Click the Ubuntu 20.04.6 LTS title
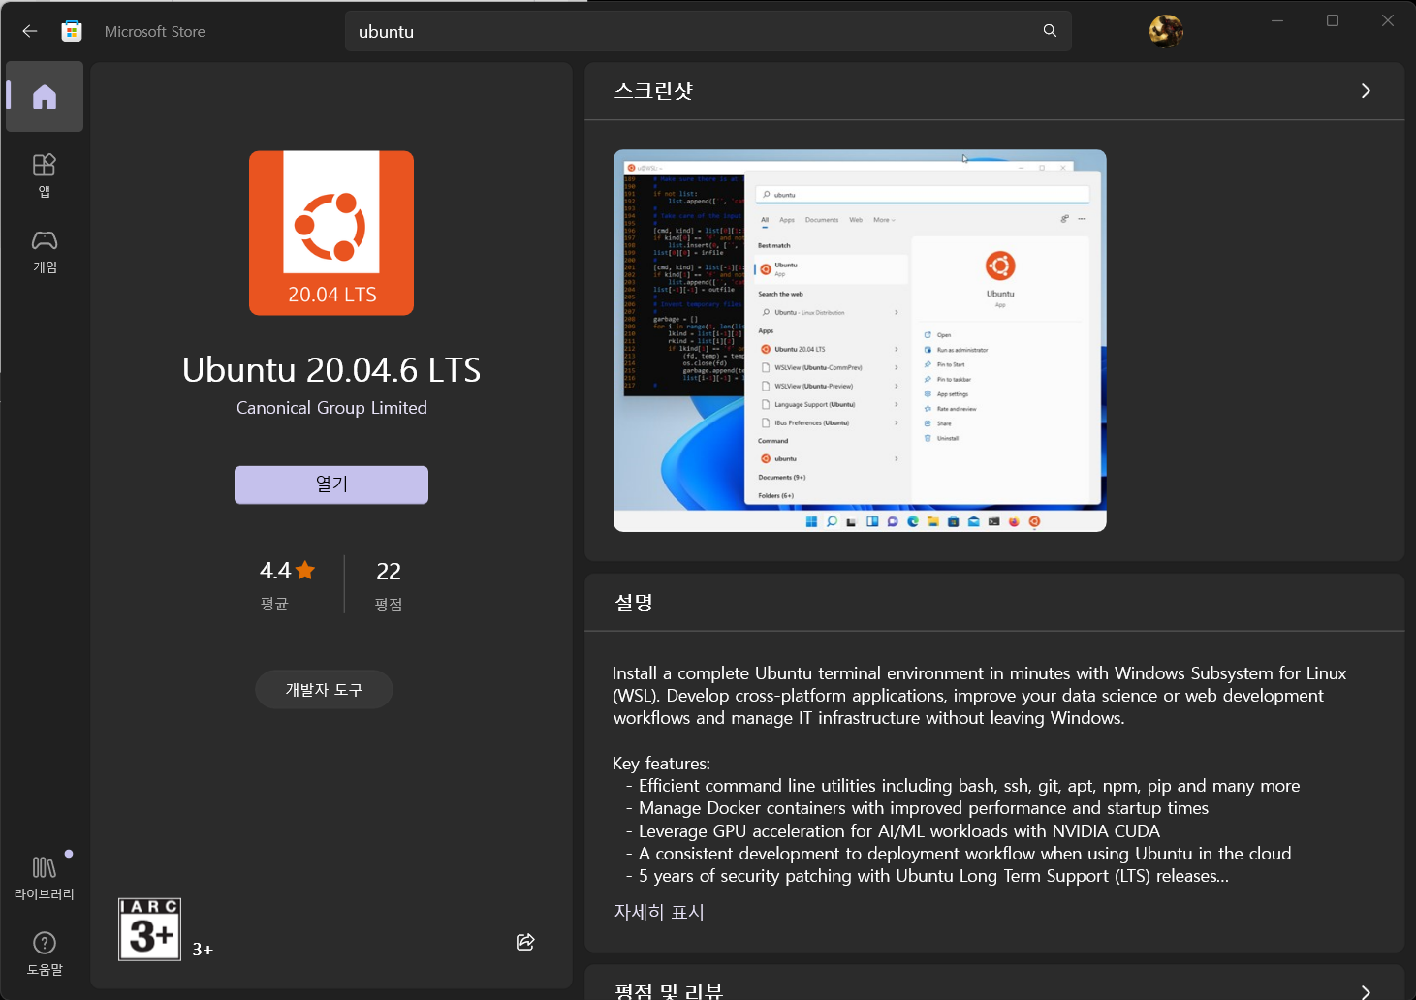Viewport: 1416px width, 1000px height. click(x=331, y=370)
